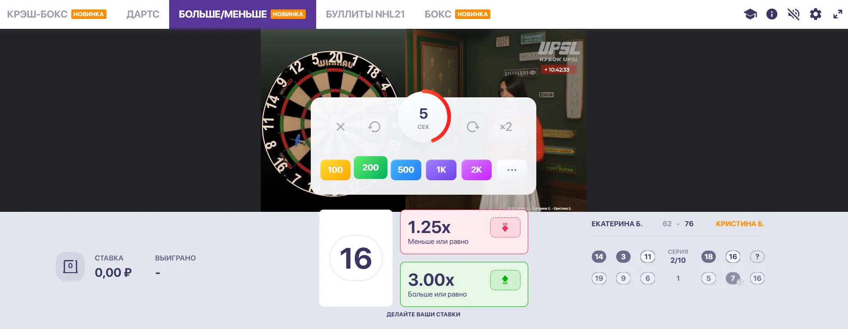The width and height of the screenshot is (848, 329).
Task: Open settings gear icon
Action: (x=816, y=14)
